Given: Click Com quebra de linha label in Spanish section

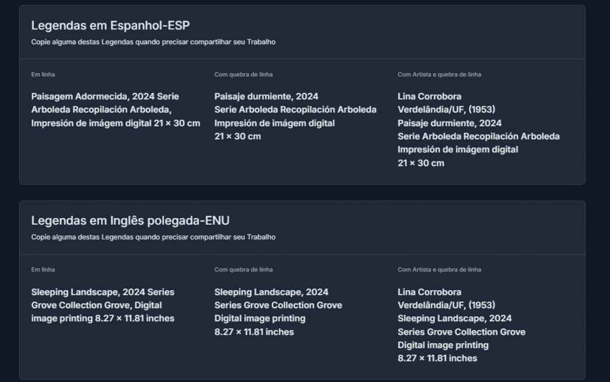Looking at the screenshot, I should (244, 74).
